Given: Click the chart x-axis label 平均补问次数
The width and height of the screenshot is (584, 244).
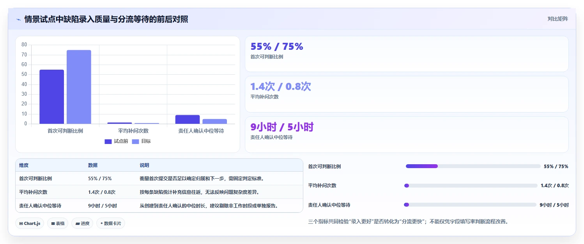Looking at the screenshot, I should (133, 131).
